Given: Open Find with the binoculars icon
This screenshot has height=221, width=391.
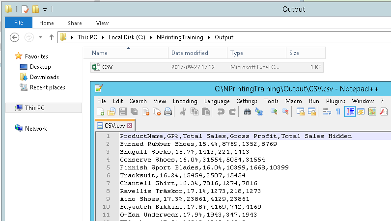Looking at the screenshot, I should tap(247, 112).
